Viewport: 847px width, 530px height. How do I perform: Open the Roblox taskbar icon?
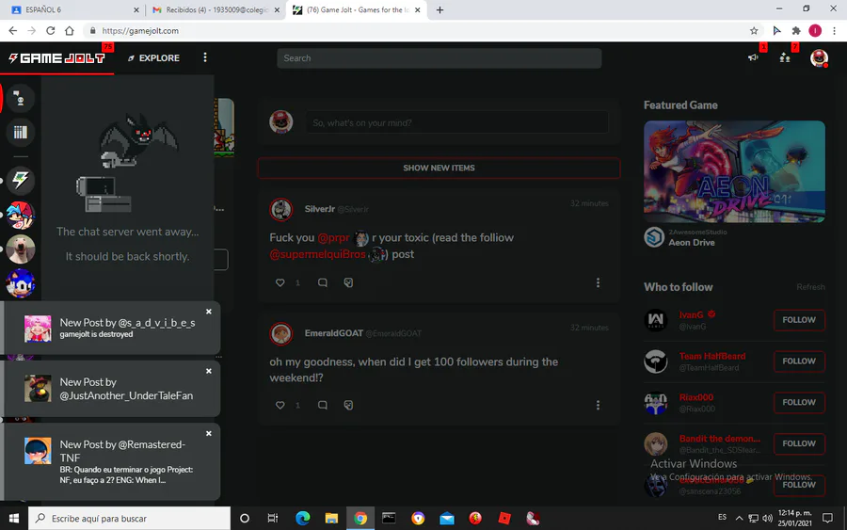click(x=504, y=518)
